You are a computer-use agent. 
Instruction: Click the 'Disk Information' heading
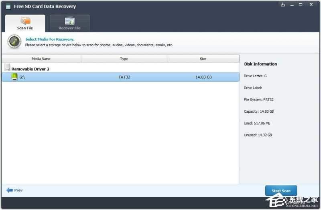pos(260,64)
